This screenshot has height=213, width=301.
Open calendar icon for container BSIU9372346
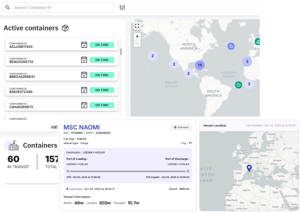pos(84,90)
